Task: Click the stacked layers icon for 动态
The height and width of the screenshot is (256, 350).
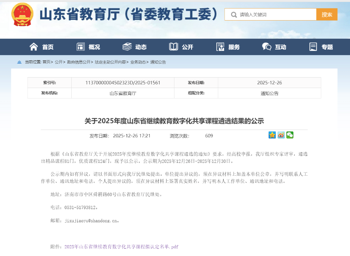Action: (x=127, y=47)
